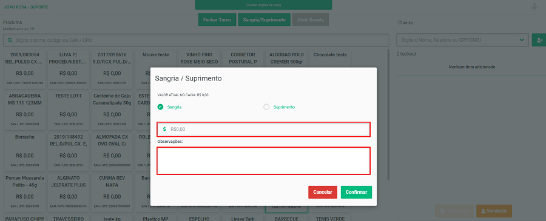Click the user avatar icon top right
Screen dimensions: 546x221
(534, 7)
